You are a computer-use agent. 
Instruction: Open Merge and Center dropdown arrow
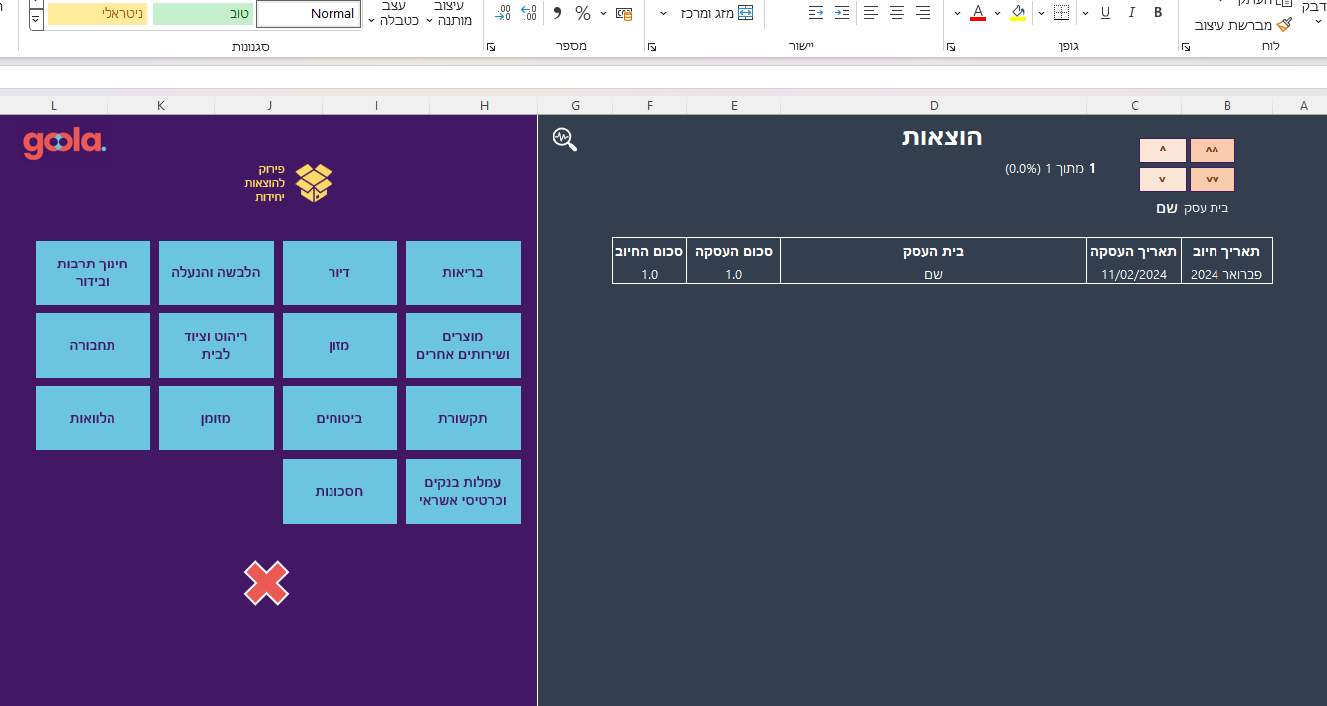(x=664, y=14)
